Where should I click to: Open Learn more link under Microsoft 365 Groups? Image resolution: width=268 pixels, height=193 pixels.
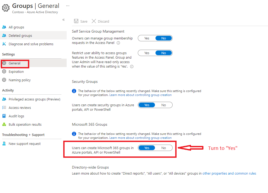(x=140, y=138)
